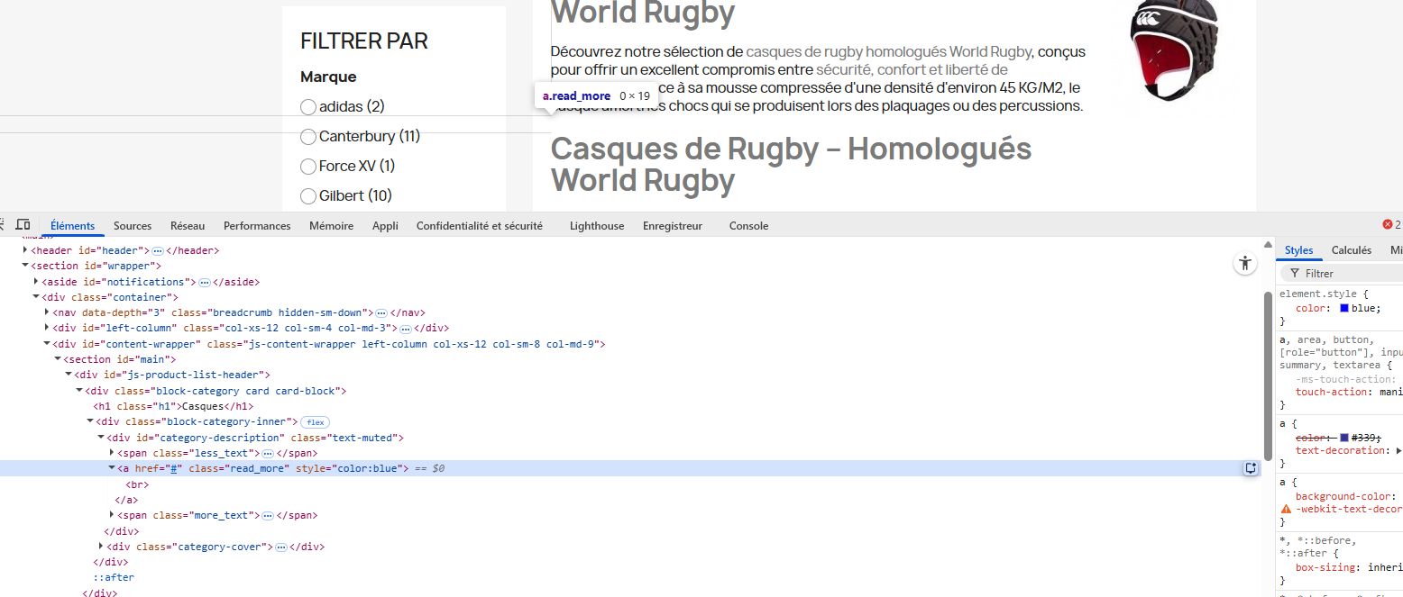1403x597 pixels.
Task: Click the "sécurité, confort et liberté de" link
Action: tap(912, 69)
